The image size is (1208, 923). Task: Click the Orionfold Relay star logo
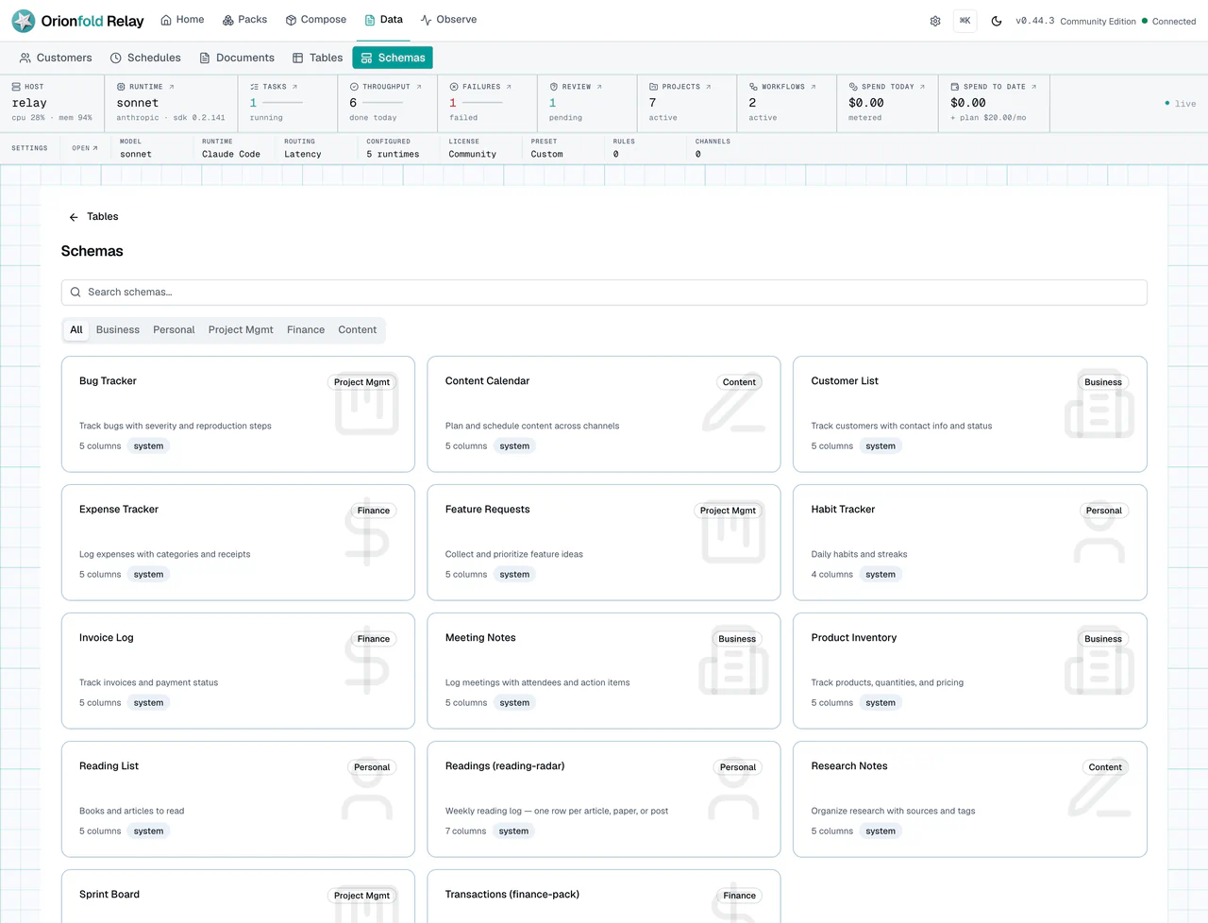(x=24, y=21)
